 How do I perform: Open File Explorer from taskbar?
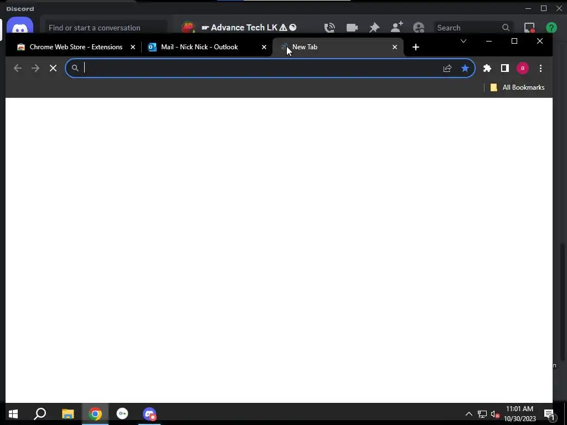click(68, 414)
